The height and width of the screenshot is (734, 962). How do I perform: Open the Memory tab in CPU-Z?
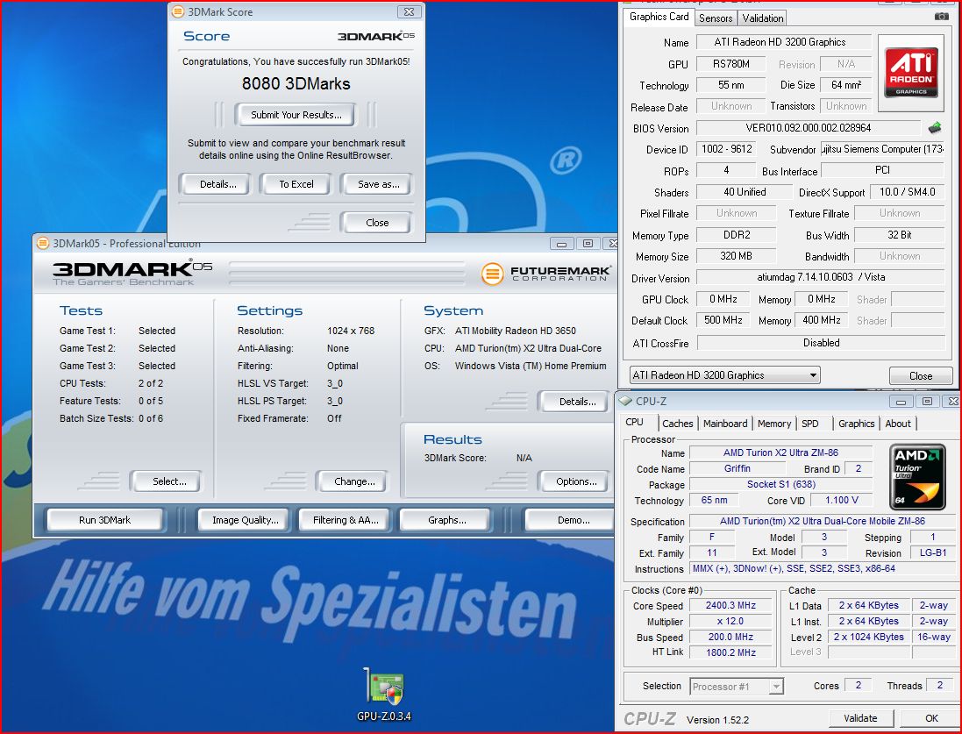(773, 424)
